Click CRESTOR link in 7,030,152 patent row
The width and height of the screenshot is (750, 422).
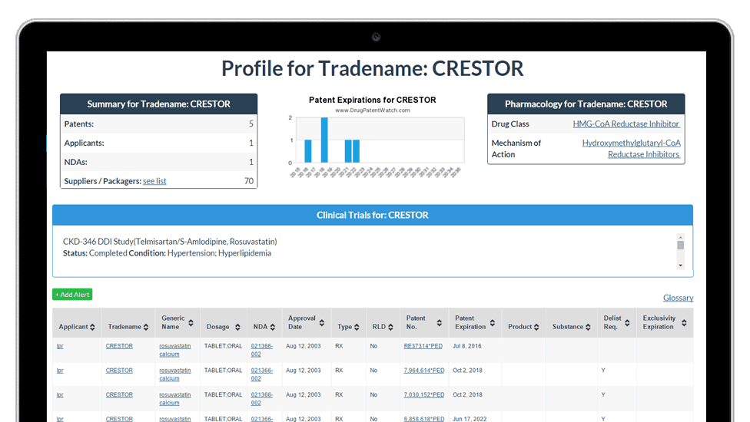[119, 395]
